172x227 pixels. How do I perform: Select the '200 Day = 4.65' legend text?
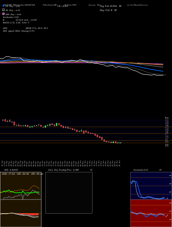click(x=13, y=14)
